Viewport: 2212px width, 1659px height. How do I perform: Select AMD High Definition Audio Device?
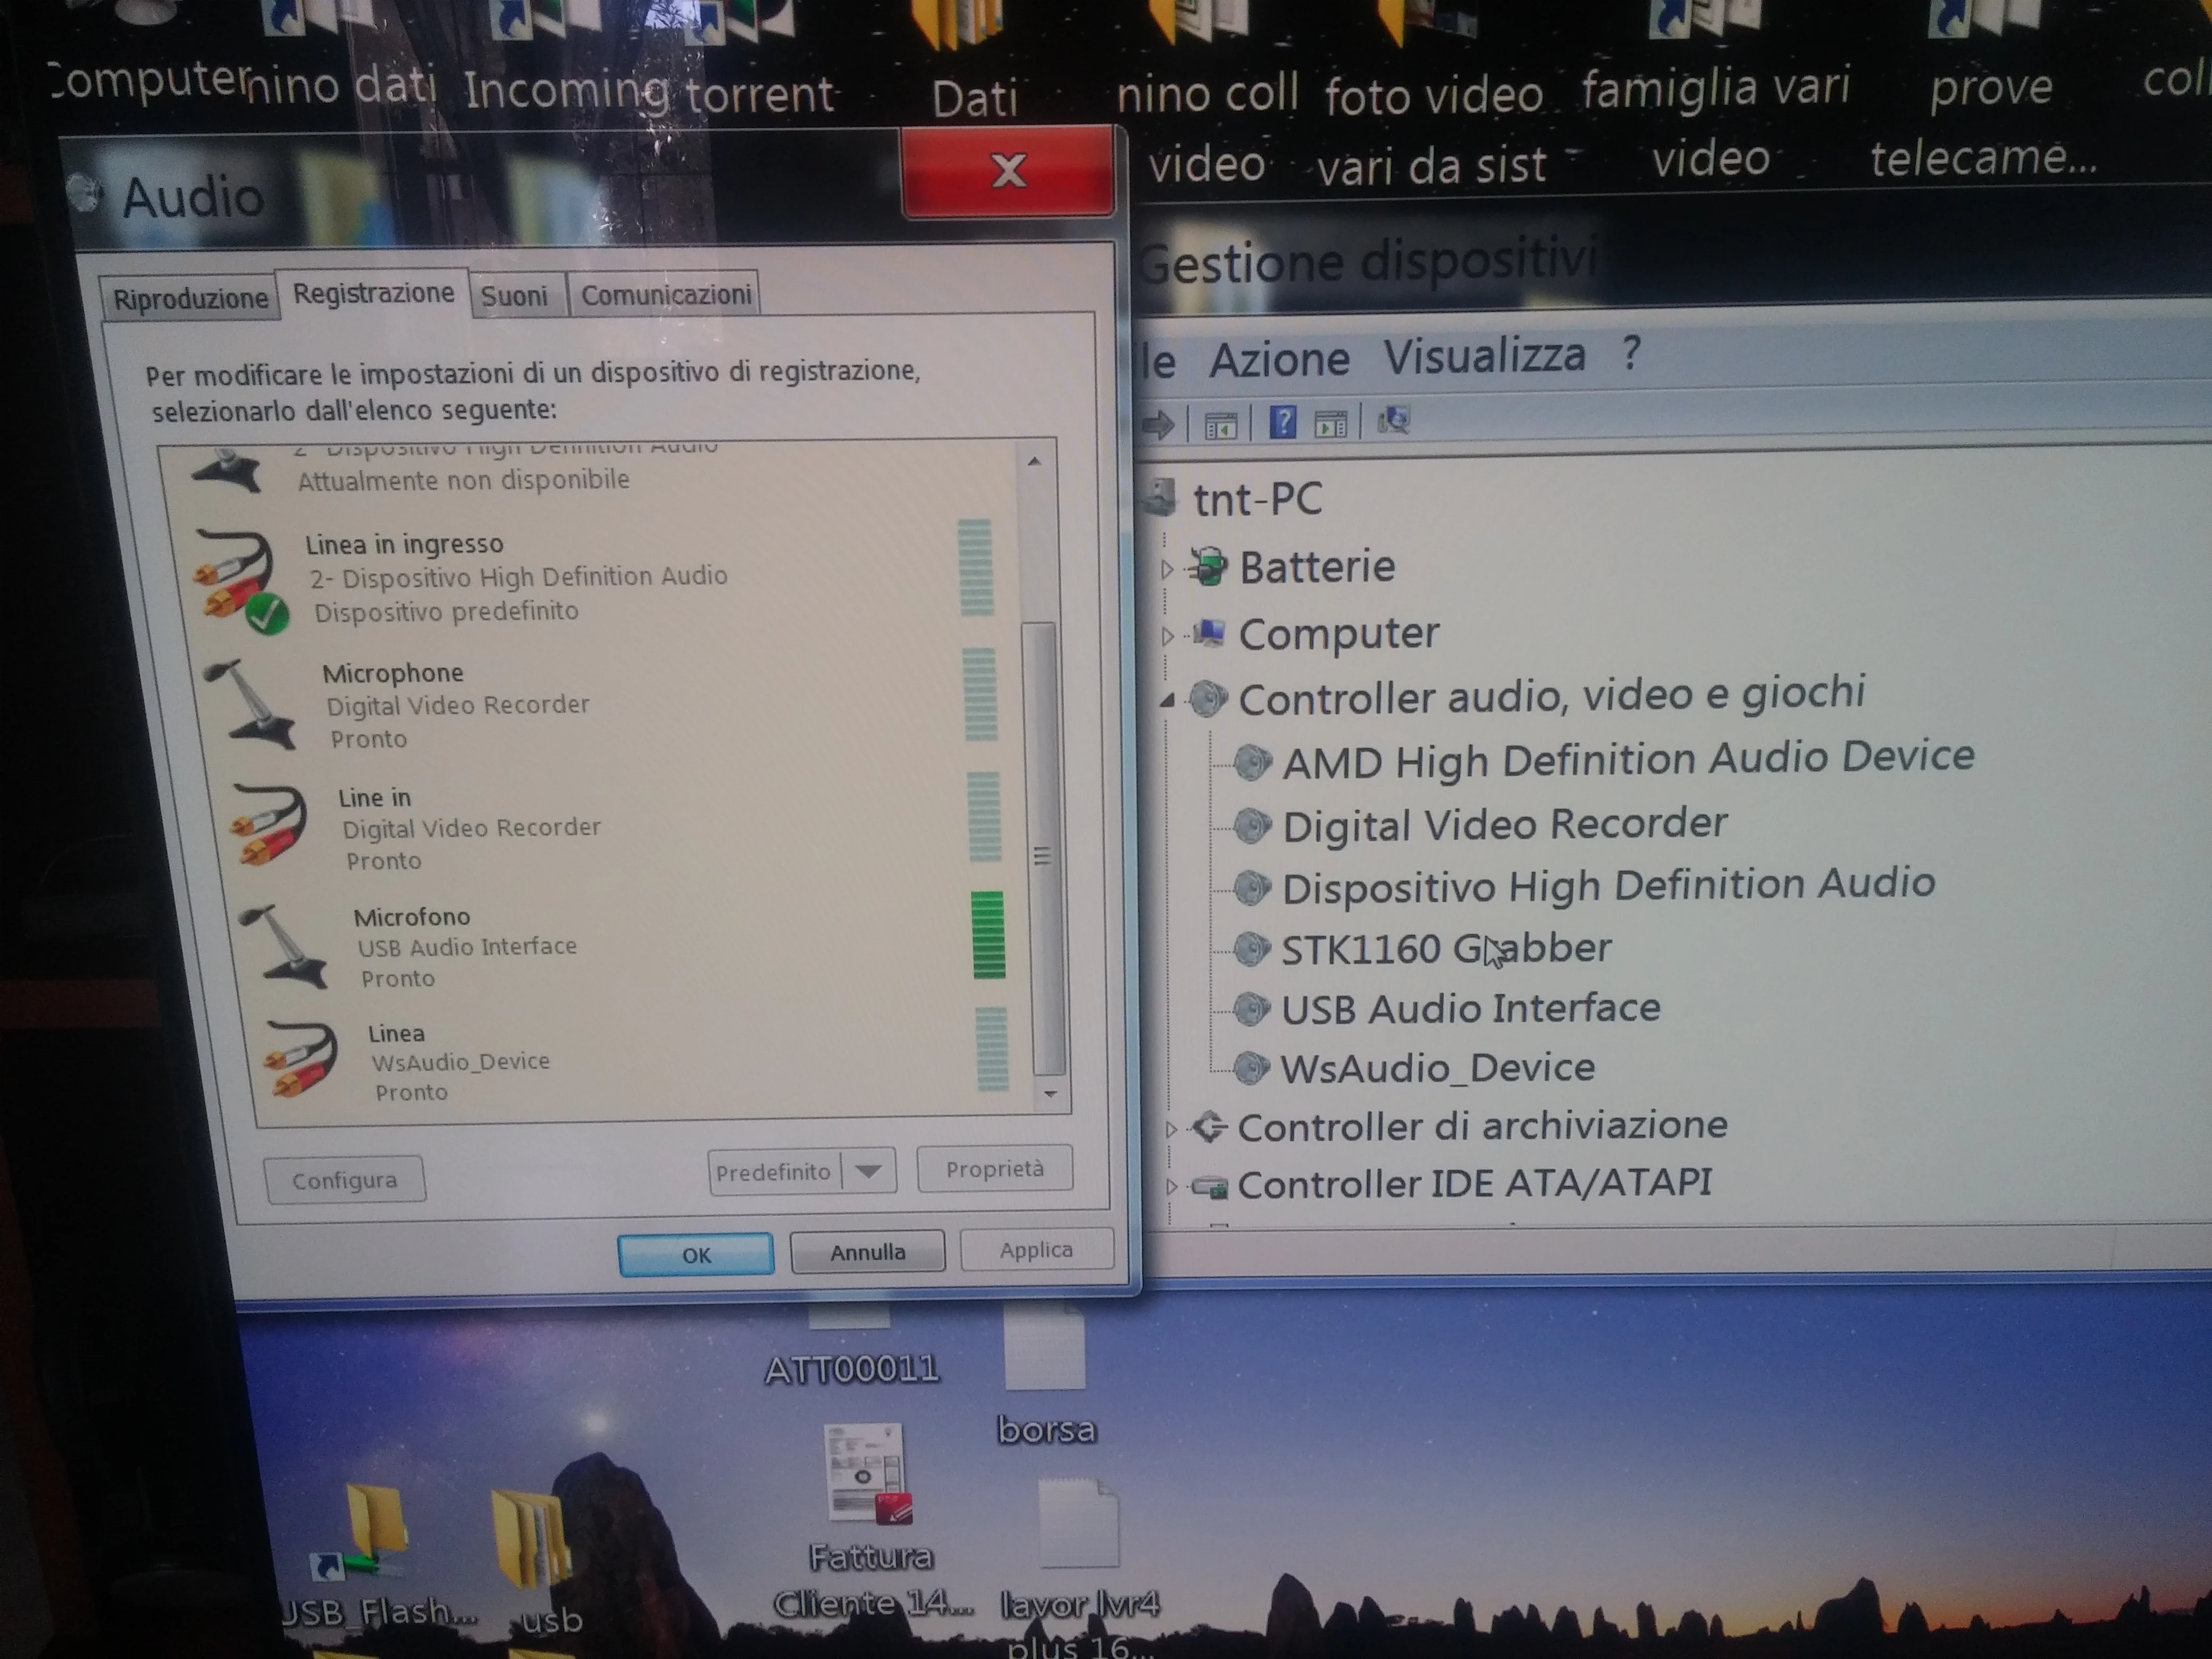pos(1627,760)
